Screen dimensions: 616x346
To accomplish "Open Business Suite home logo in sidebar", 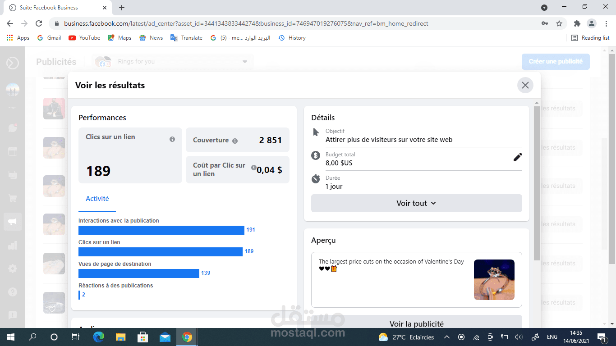I will [x=13, y=63].
